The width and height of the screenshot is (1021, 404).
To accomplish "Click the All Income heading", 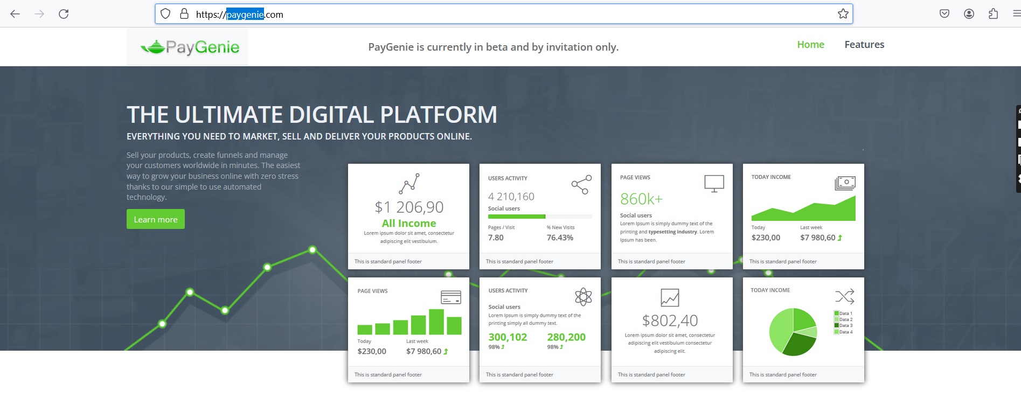I will coord(409,223).
